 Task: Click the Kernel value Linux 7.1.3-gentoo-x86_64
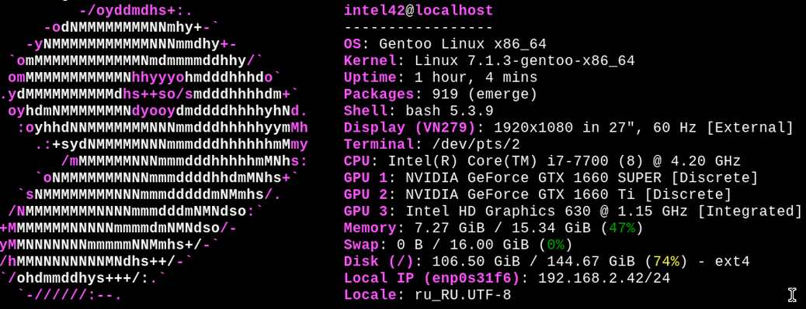(x=525, y=61)
